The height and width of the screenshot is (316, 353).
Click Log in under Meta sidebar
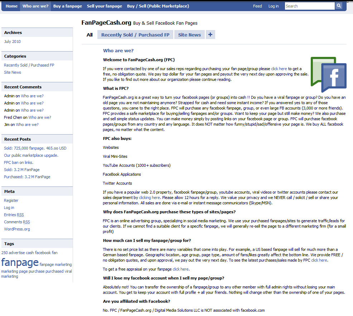tap(9, 208)
